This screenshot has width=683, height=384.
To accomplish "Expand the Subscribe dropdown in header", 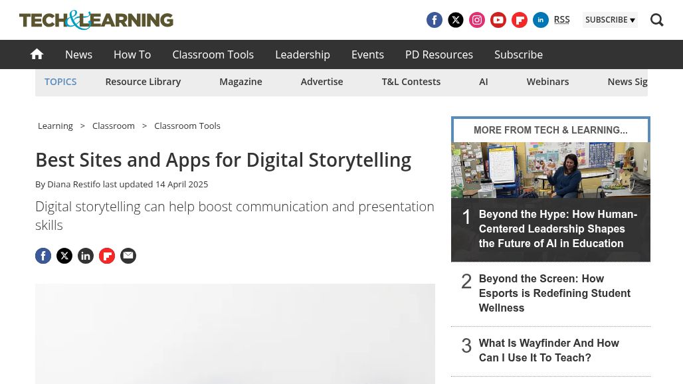I will 609,20.
